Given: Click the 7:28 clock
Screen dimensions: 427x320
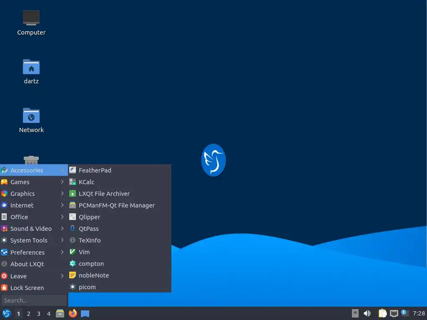Looking at the screenshot, I should tap(419, 313).
